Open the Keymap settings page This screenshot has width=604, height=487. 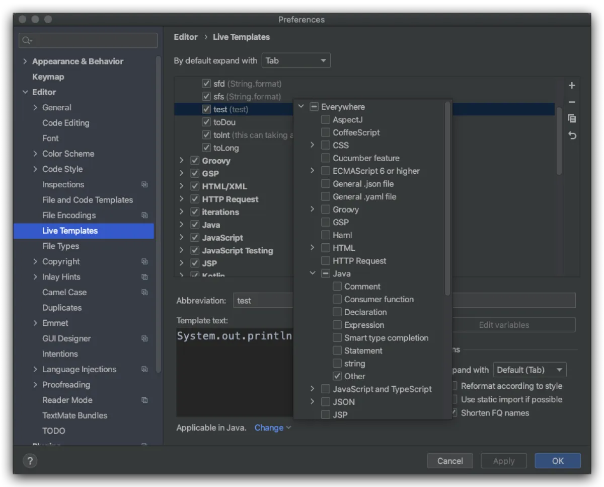click(48, 77)
